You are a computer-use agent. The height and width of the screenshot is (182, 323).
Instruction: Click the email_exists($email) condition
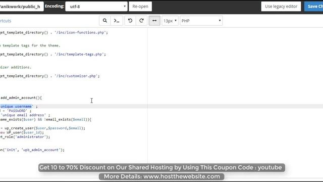(66, 119)
